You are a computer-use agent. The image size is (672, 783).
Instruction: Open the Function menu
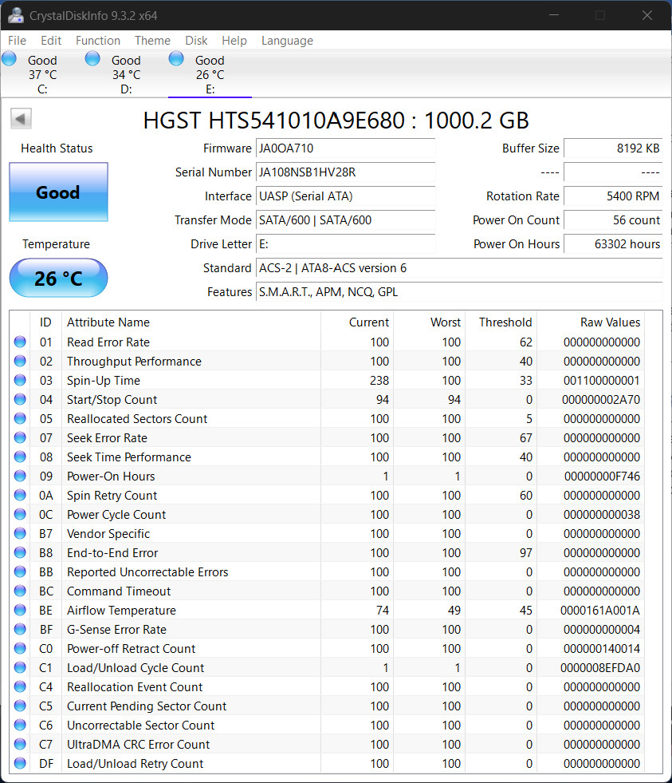click(x=98, y=41)
